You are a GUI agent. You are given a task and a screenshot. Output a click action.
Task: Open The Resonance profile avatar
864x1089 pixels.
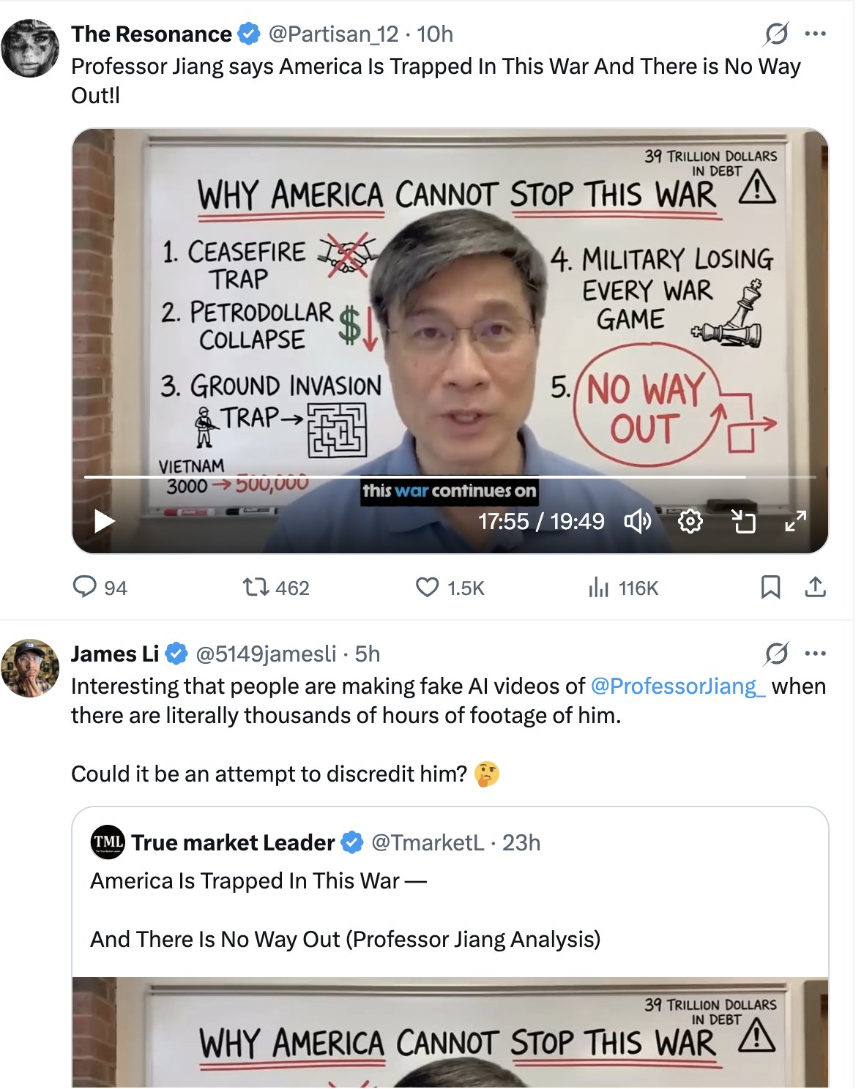30,48
